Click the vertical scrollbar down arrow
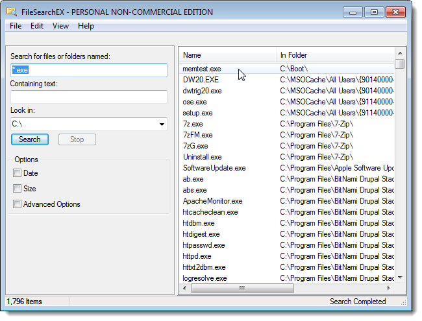 pos(400,277)
